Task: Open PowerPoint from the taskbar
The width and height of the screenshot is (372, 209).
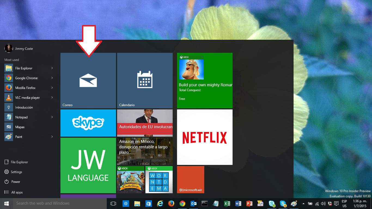Action: [x=249, y=204]
